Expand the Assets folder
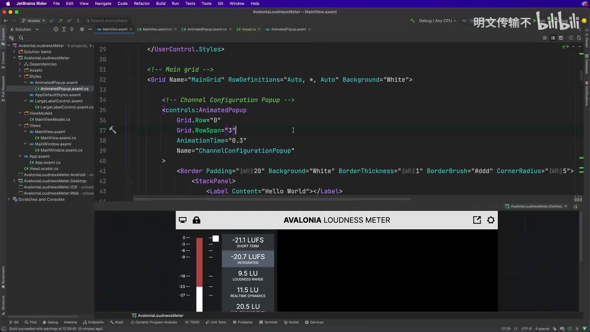The width and height of the screenshot is (590, 332). click(20, 70)
